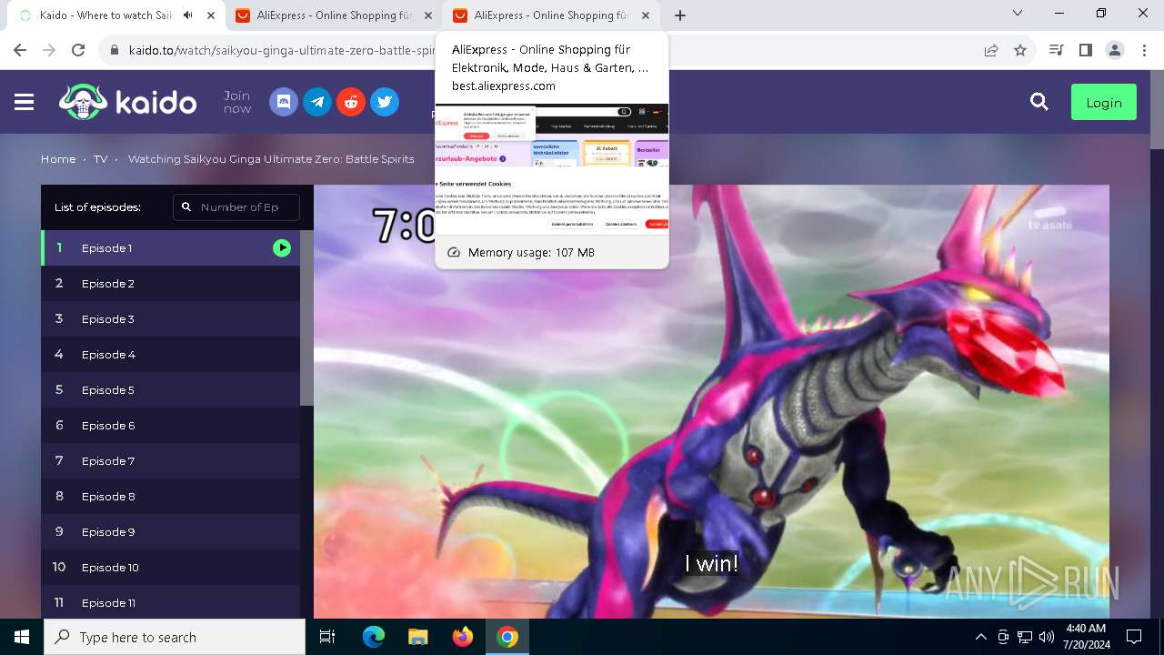Click the Windows taskbar search box
The height and width of the screenshot is (655, 1164).
click(175, 637)
